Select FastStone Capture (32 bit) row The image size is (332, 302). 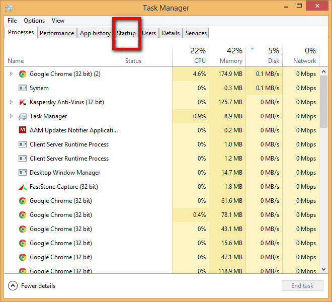point(162,187)
